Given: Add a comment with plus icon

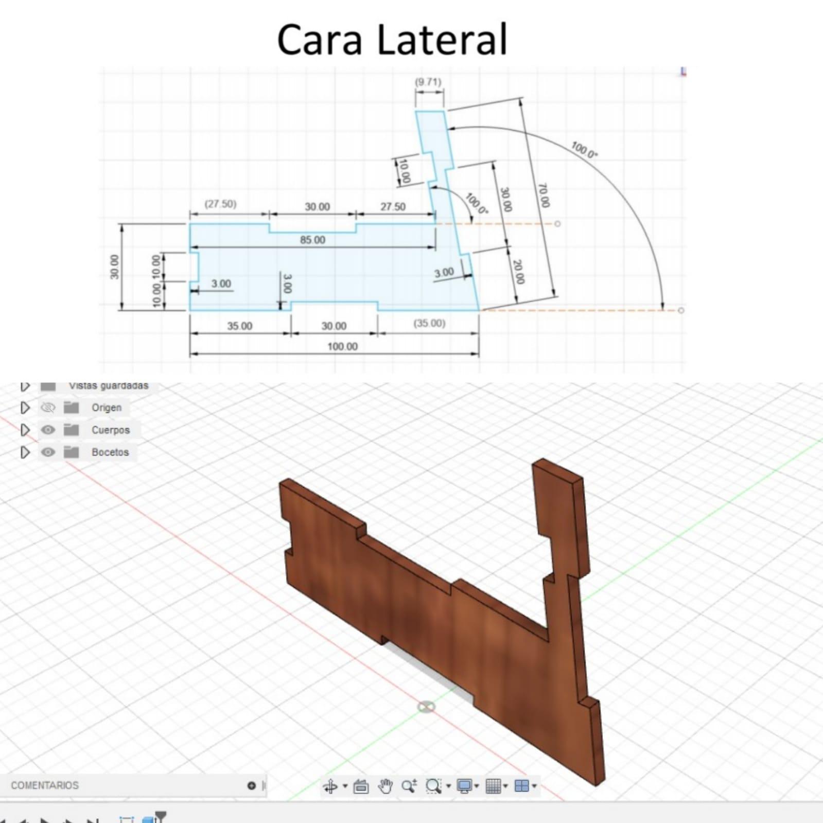Looking at the screenshot, I should [x=252, y=785].
